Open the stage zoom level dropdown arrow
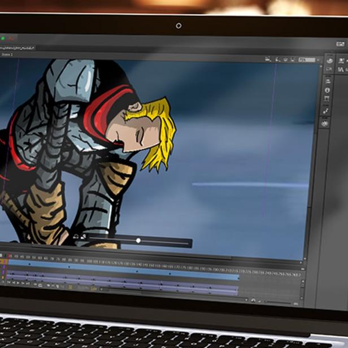The height and width of the screenshot is (348, 348). point(318,60)
